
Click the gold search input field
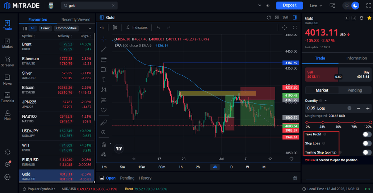pos(89,5)
